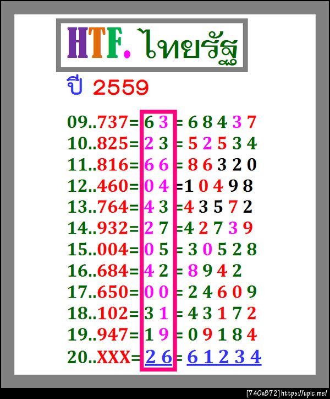Click boxed pair 6 6 in row 11
330x399 pixels.
157,165
